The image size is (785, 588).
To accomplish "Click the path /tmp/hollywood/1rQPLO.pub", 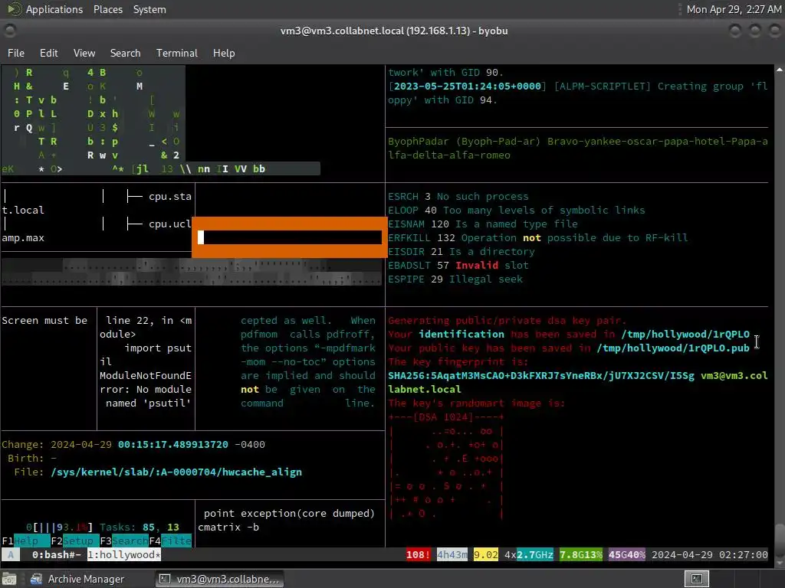I will coord(673,348).
